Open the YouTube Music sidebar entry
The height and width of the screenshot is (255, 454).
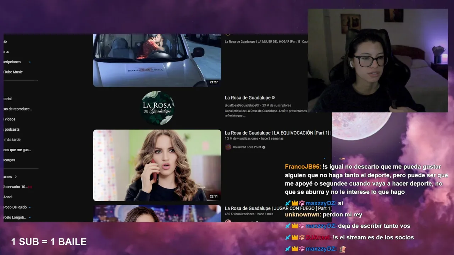pyautogui.click(x=13, y=72)
